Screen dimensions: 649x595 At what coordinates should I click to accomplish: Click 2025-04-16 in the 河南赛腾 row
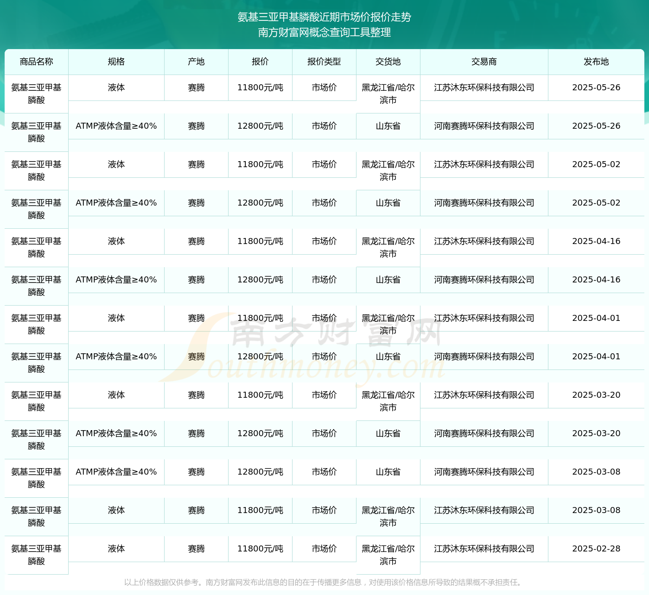596,280
